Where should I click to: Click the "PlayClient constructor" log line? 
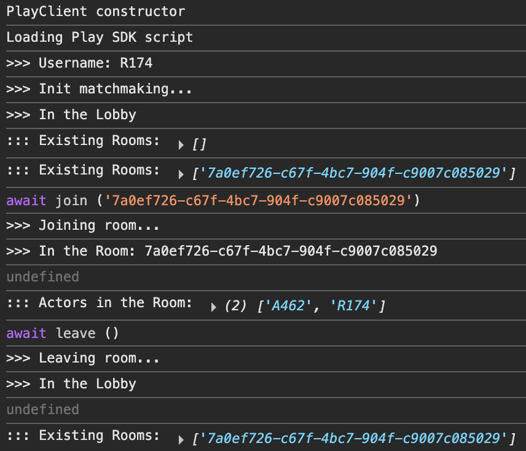95,11
